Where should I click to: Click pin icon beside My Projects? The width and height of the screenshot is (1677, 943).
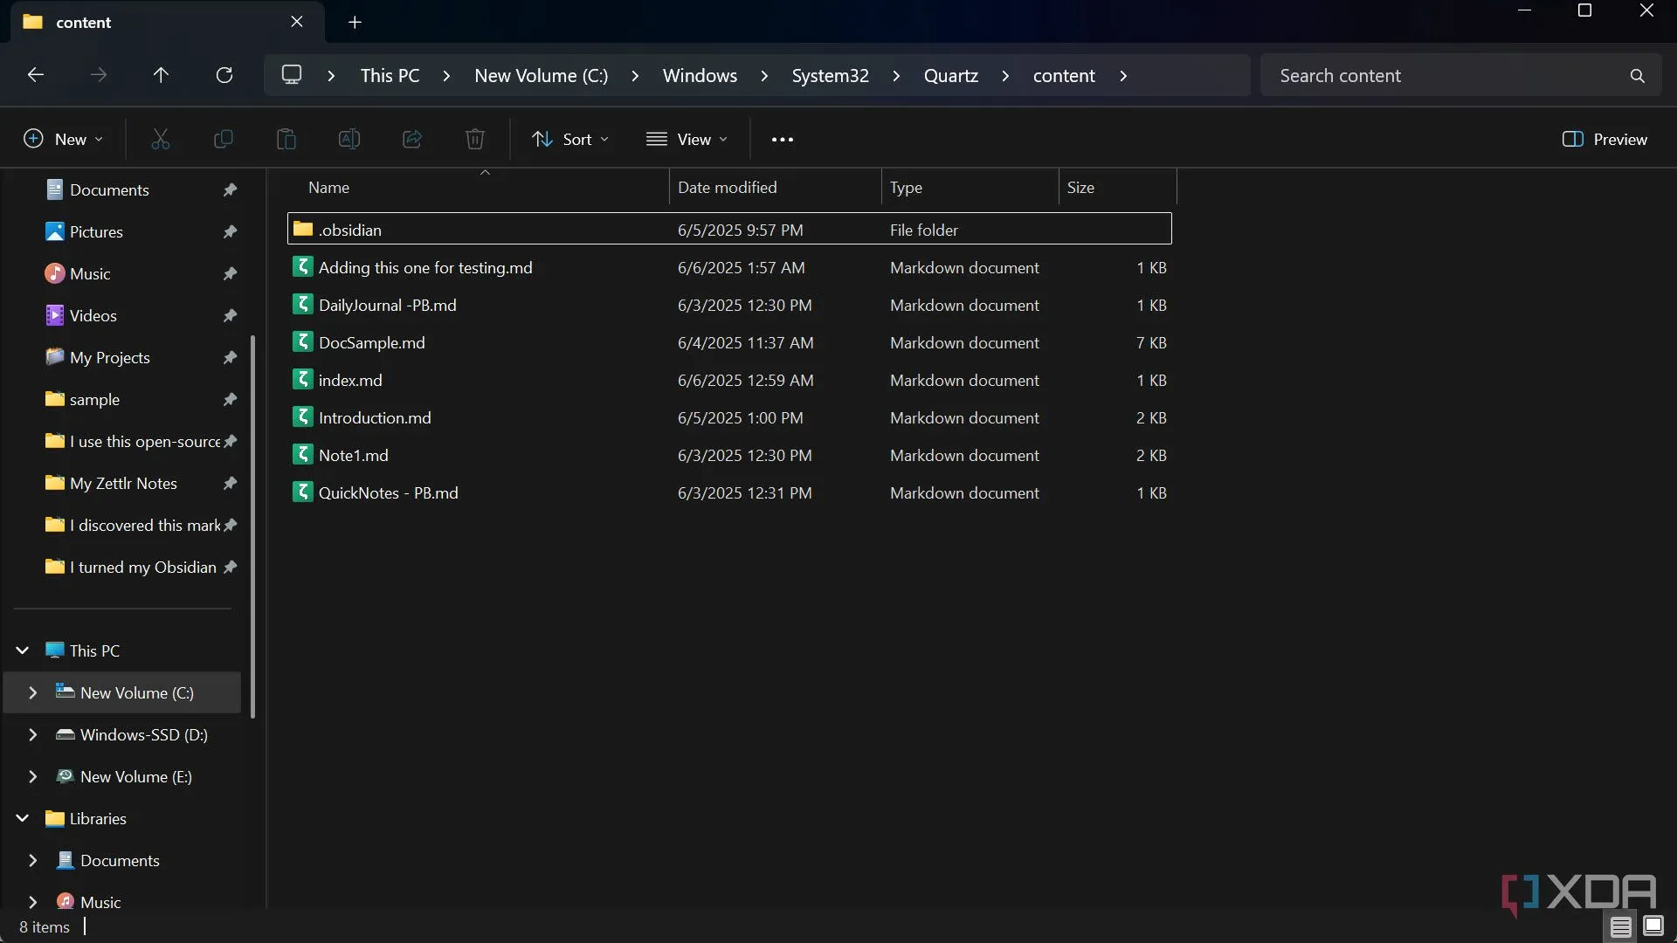pos(230,357)
